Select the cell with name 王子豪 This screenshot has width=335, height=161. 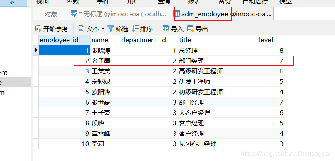[105, 112]
